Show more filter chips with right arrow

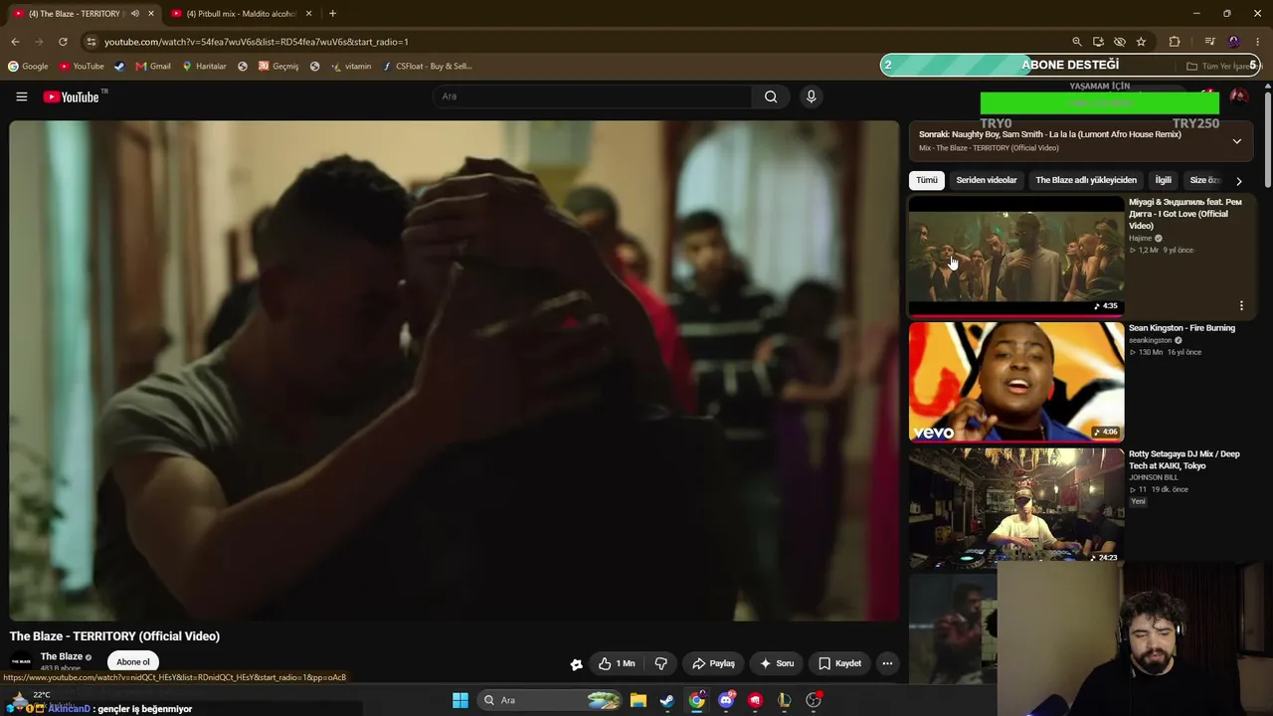[x=1238, y=181]
